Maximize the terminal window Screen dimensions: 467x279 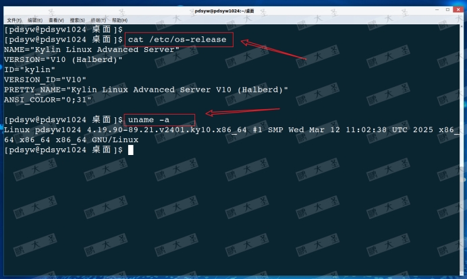click(x=447, y=10)
